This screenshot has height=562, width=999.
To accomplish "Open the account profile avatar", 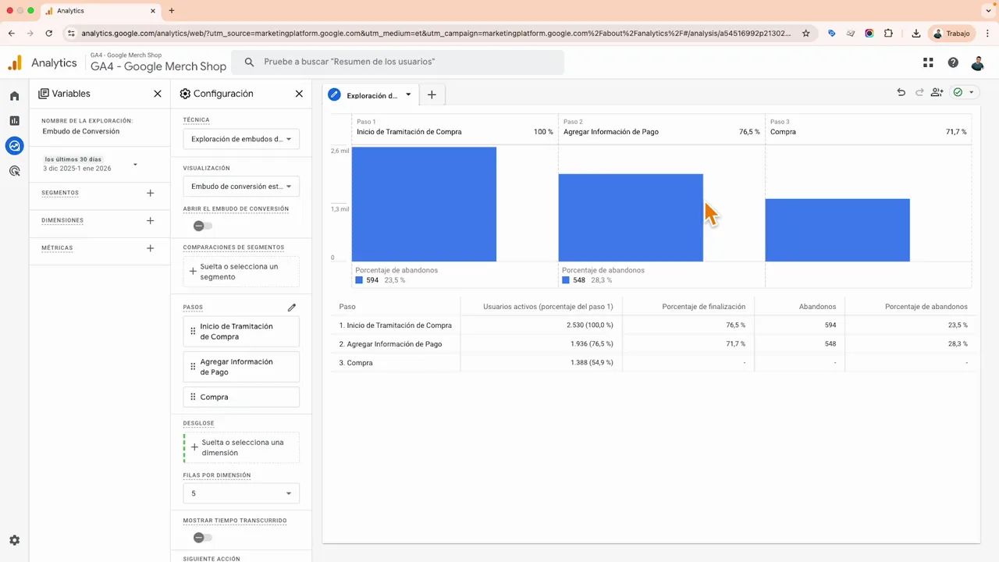I will point(978,62).
